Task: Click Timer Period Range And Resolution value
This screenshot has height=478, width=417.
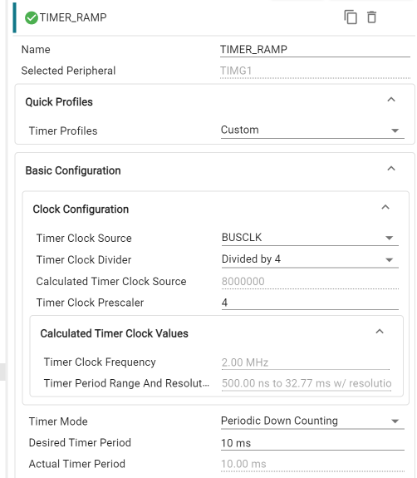Action: (x=307, y=383)
